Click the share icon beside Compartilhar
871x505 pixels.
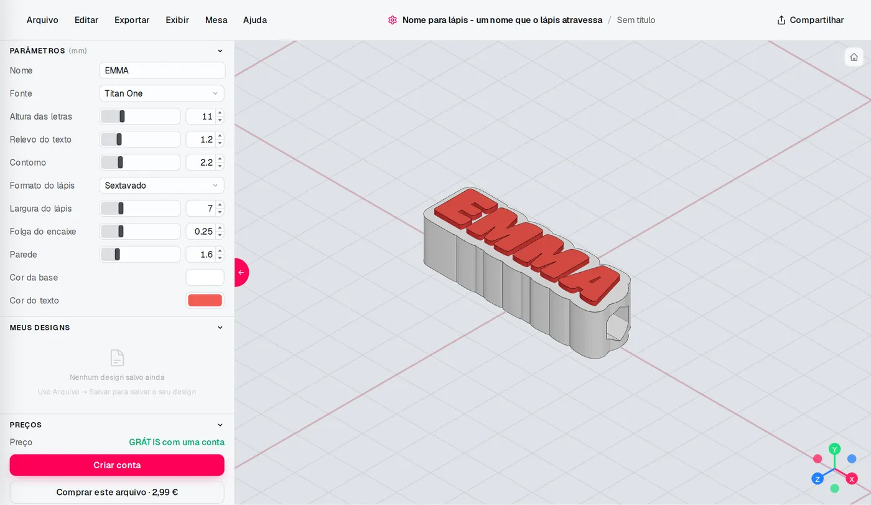(x=781, y=20)
